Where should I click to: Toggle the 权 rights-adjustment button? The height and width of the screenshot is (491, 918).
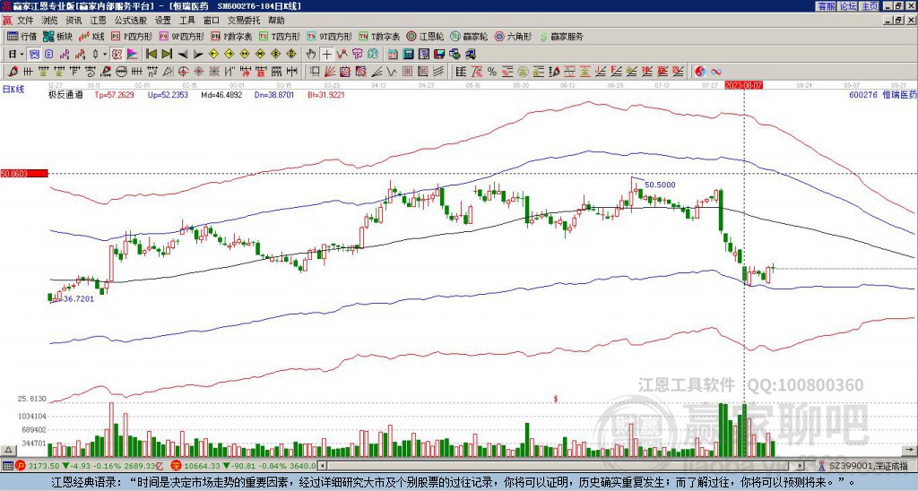click(117, 55)
